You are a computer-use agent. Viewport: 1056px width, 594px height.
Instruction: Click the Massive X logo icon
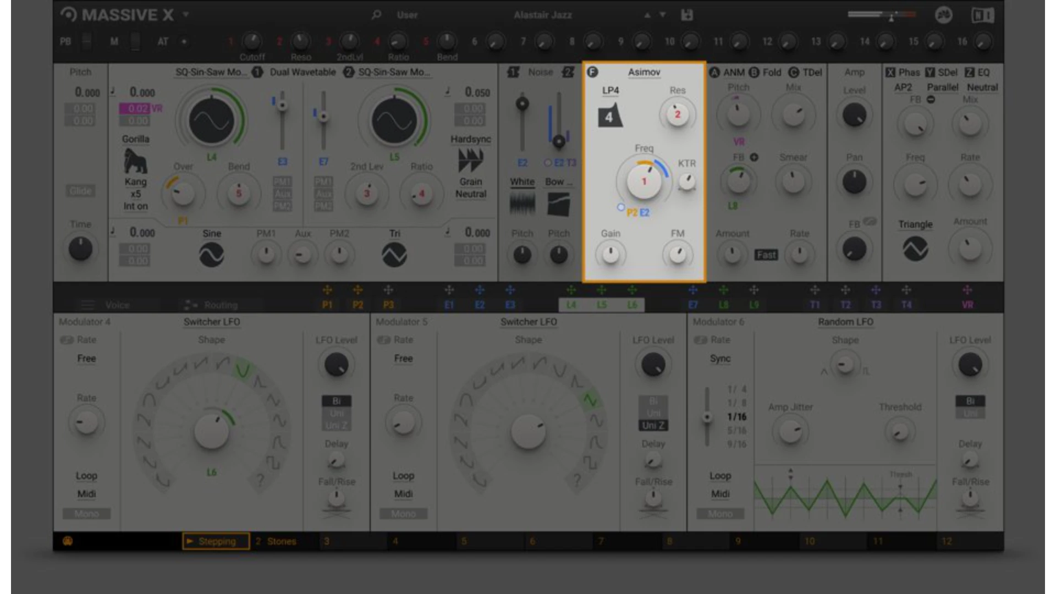click(68, 14)
